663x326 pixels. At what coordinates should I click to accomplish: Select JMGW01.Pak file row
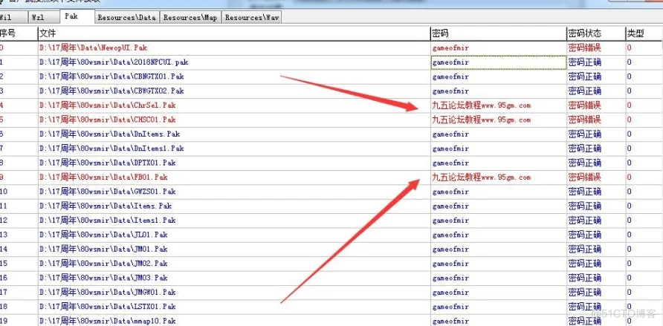point(107,293)
